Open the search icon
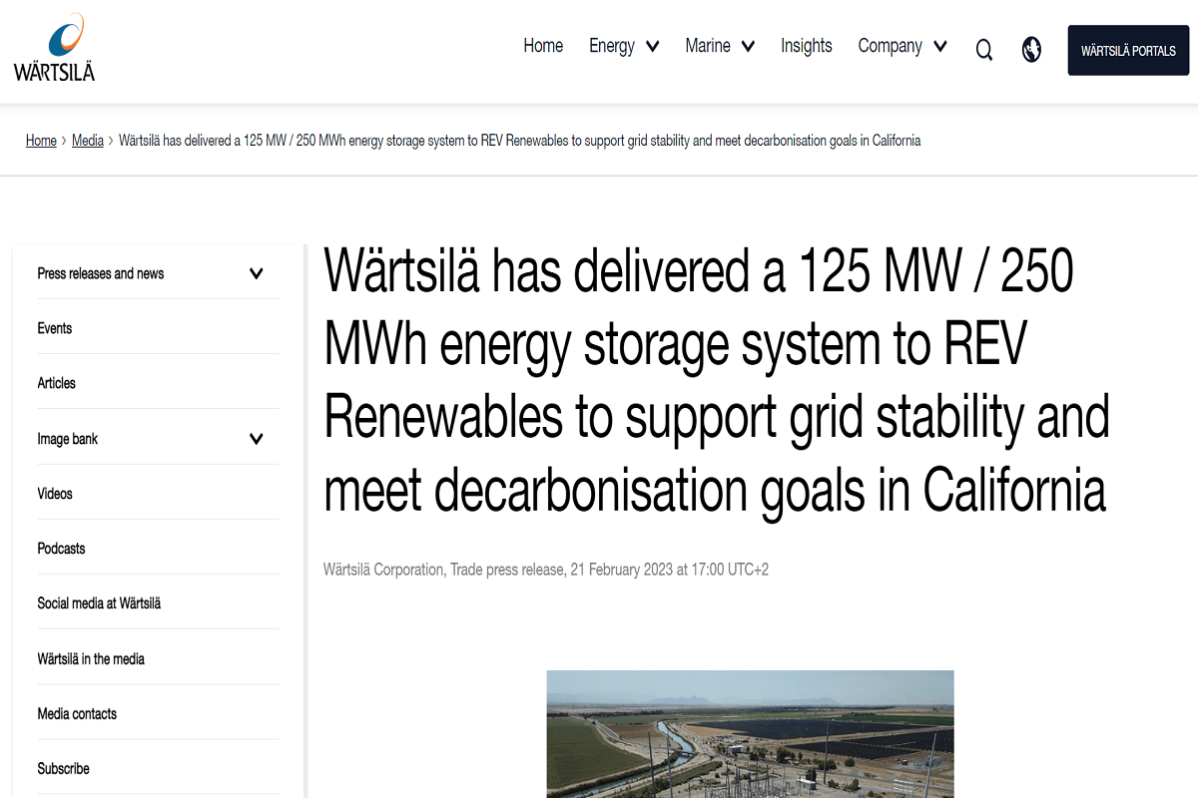 click(983, 49)
